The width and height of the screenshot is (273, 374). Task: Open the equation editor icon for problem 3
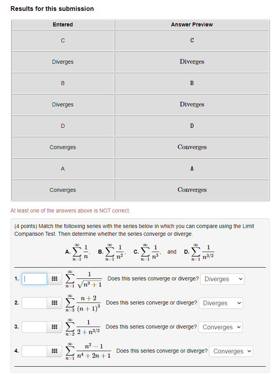tap(55, 327)
